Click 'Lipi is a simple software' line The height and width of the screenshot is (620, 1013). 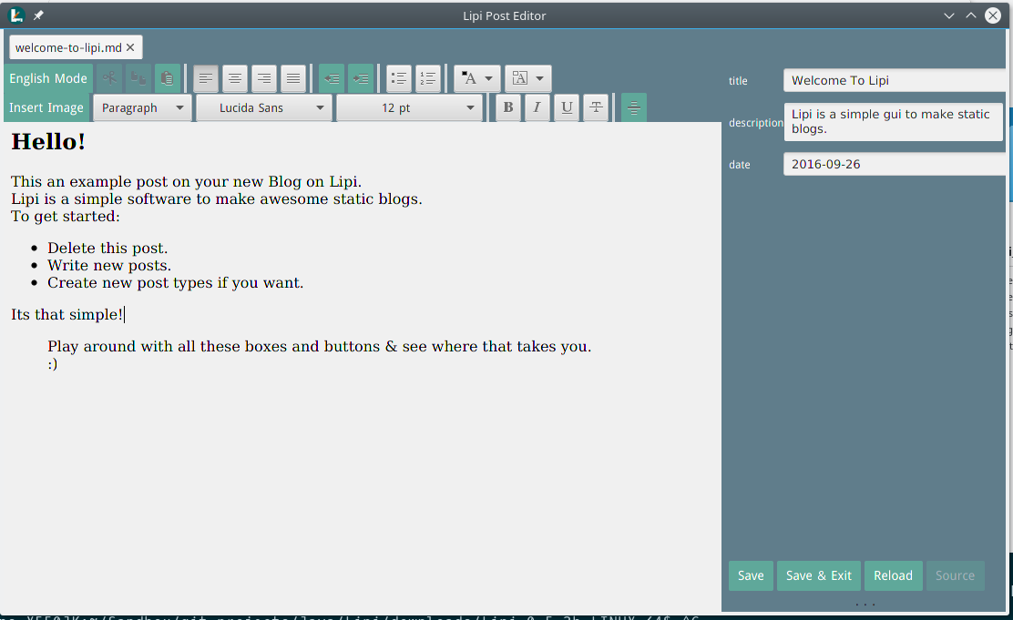tap(217, 198)
